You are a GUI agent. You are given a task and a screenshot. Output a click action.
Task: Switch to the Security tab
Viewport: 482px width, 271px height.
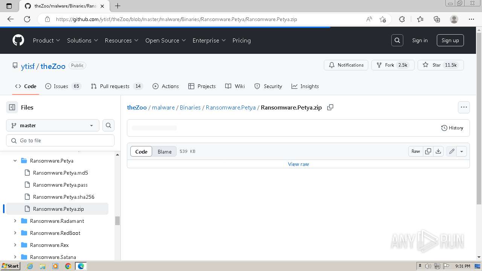click(x=268, y=86)
